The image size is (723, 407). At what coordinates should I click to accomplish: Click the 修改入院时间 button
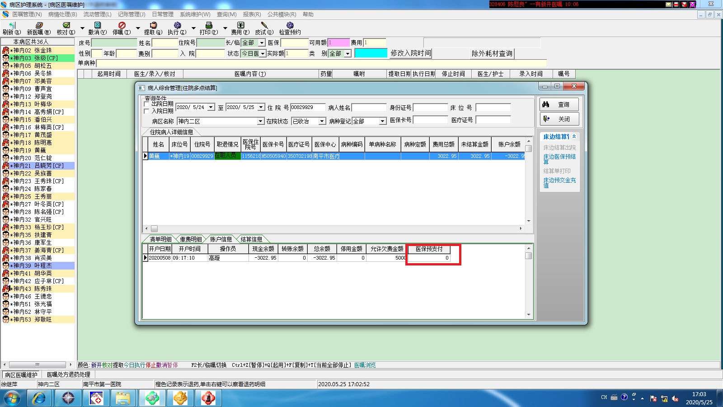tap(410, 53)
